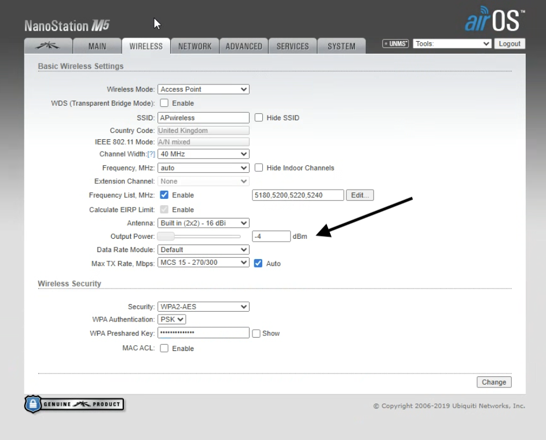Switch to the WIRELESS tab
546x440 pixels.
click(x=146, y=46)
